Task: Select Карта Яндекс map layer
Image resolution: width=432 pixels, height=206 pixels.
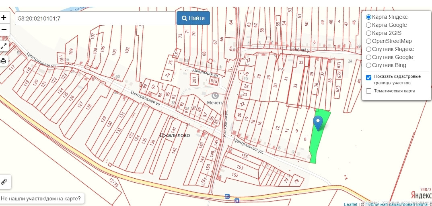Action: click(368, 17)
